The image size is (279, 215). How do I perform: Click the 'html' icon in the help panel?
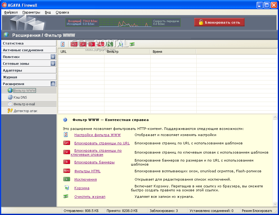(x=67, y=171)
